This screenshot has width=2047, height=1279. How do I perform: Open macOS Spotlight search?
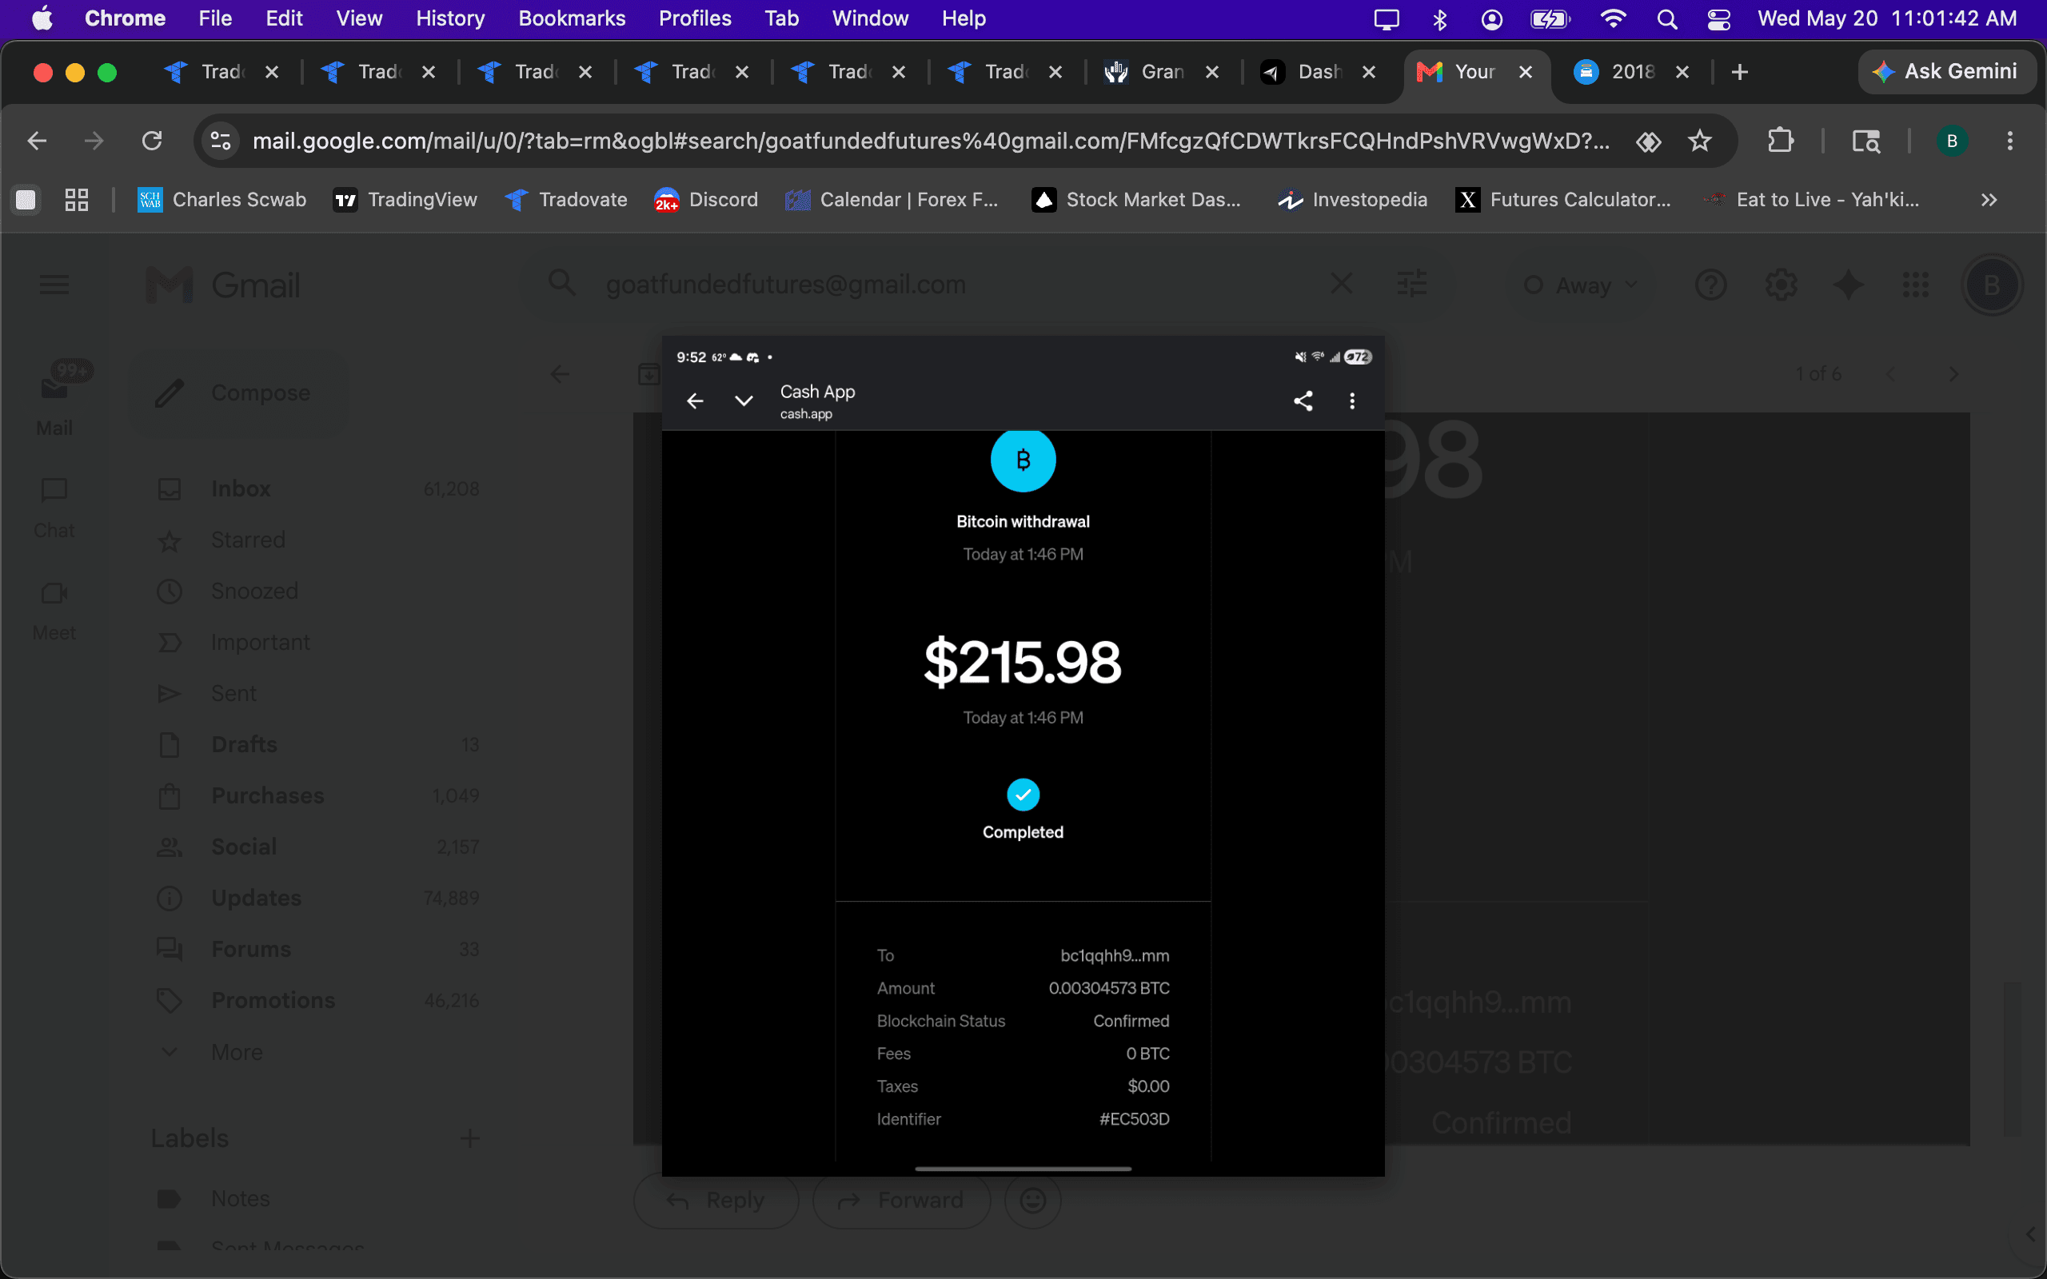coord(1666,18)
